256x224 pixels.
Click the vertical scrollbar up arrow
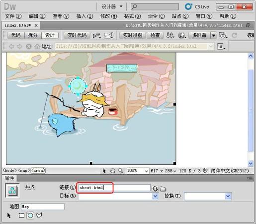[251, 56]
